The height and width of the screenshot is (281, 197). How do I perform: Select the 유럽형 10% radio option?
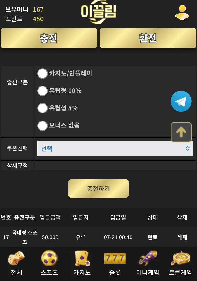tap(43, 91)
